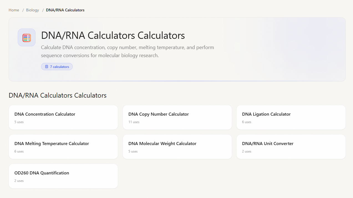Click the '6 uses' label under DNA Ligation Calculator
This screenshot has width=353, height=198.
click(247, 122)
